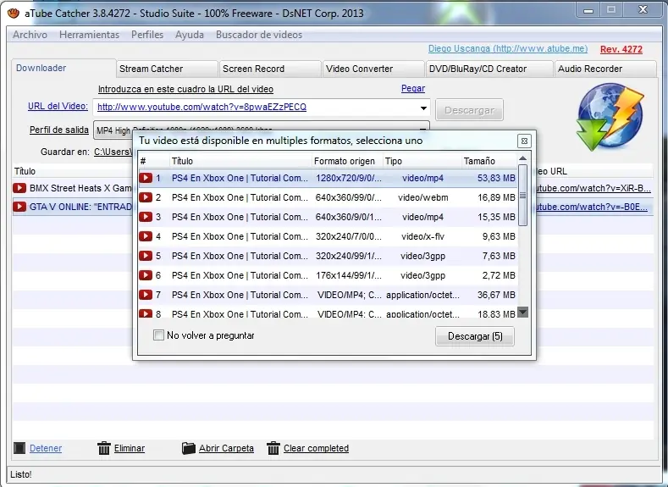Screen dimensions: 668x487
Task: Click the Clear completed link
Action: click(x=316, y=448)
